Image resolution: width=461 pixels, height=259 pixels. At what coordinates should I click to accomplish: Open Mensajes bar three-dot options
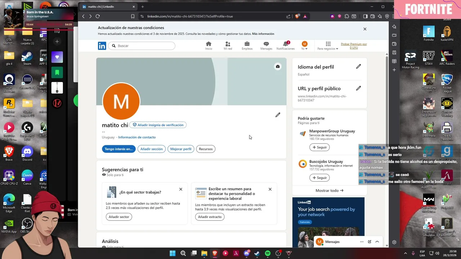click(x=362, y=242)
